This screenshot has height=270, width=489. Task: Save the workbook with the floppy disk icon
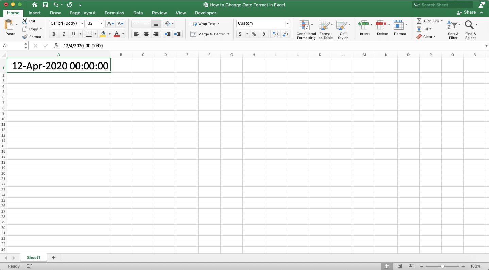pyautogui.click(x=45, y=5)
